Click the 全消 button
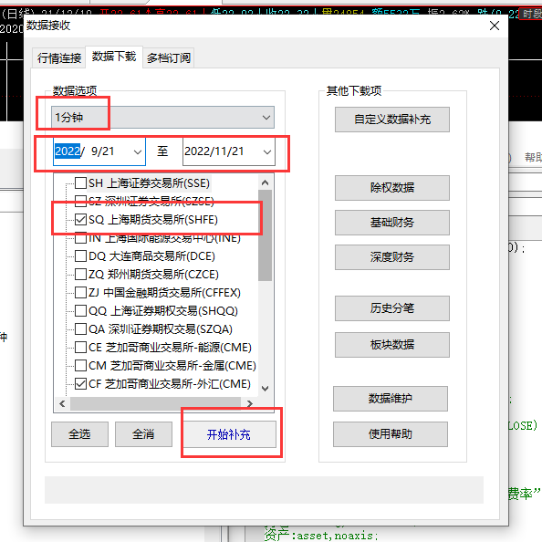Image resolution: width=542 pixels, height=542 pixels. (143, 434)
